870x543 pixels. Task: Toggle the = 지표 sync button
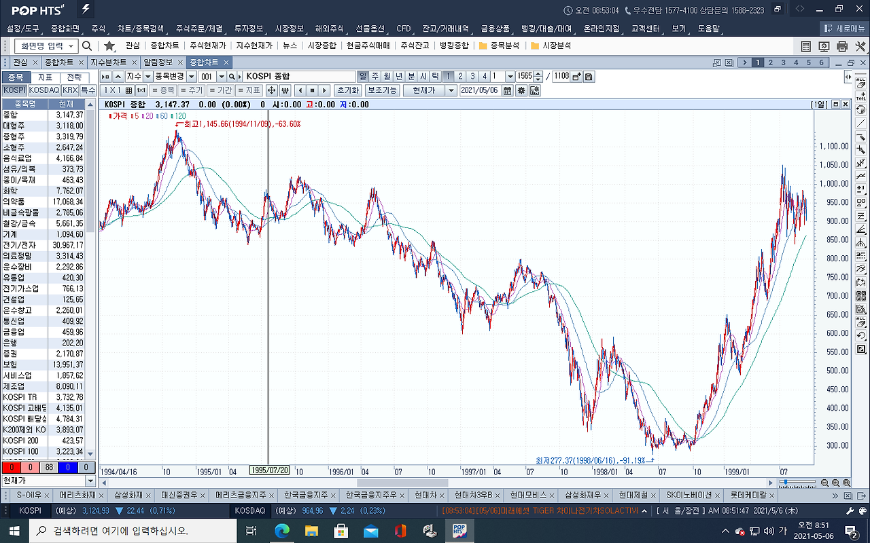point(249,90)
